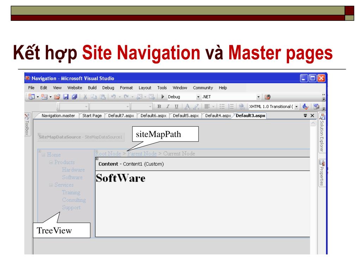Click the Find in Files icon beside .NET
The width and height of the screenshot is (361, 271).
[x=267, y=97]
